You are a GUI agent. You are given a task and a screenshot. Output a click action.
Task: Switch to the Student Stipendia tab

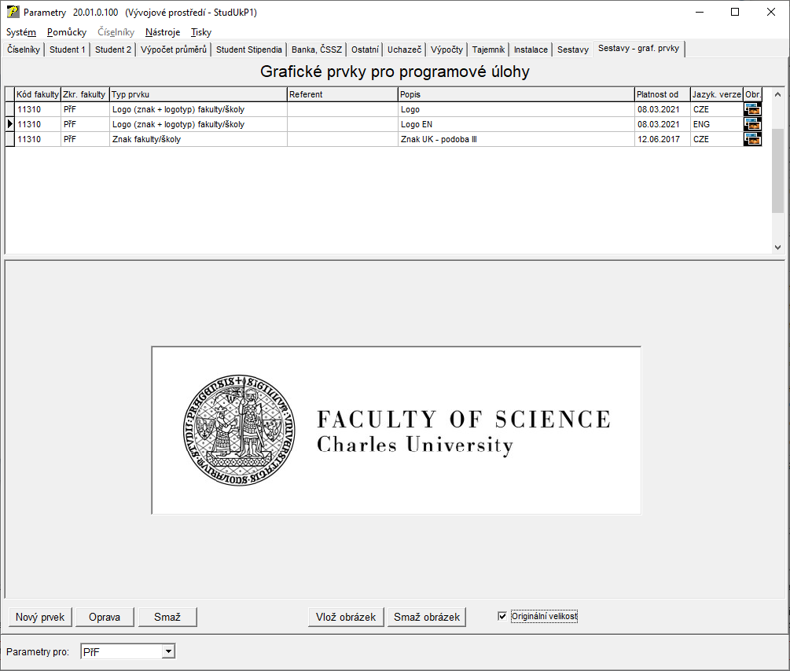248,49
